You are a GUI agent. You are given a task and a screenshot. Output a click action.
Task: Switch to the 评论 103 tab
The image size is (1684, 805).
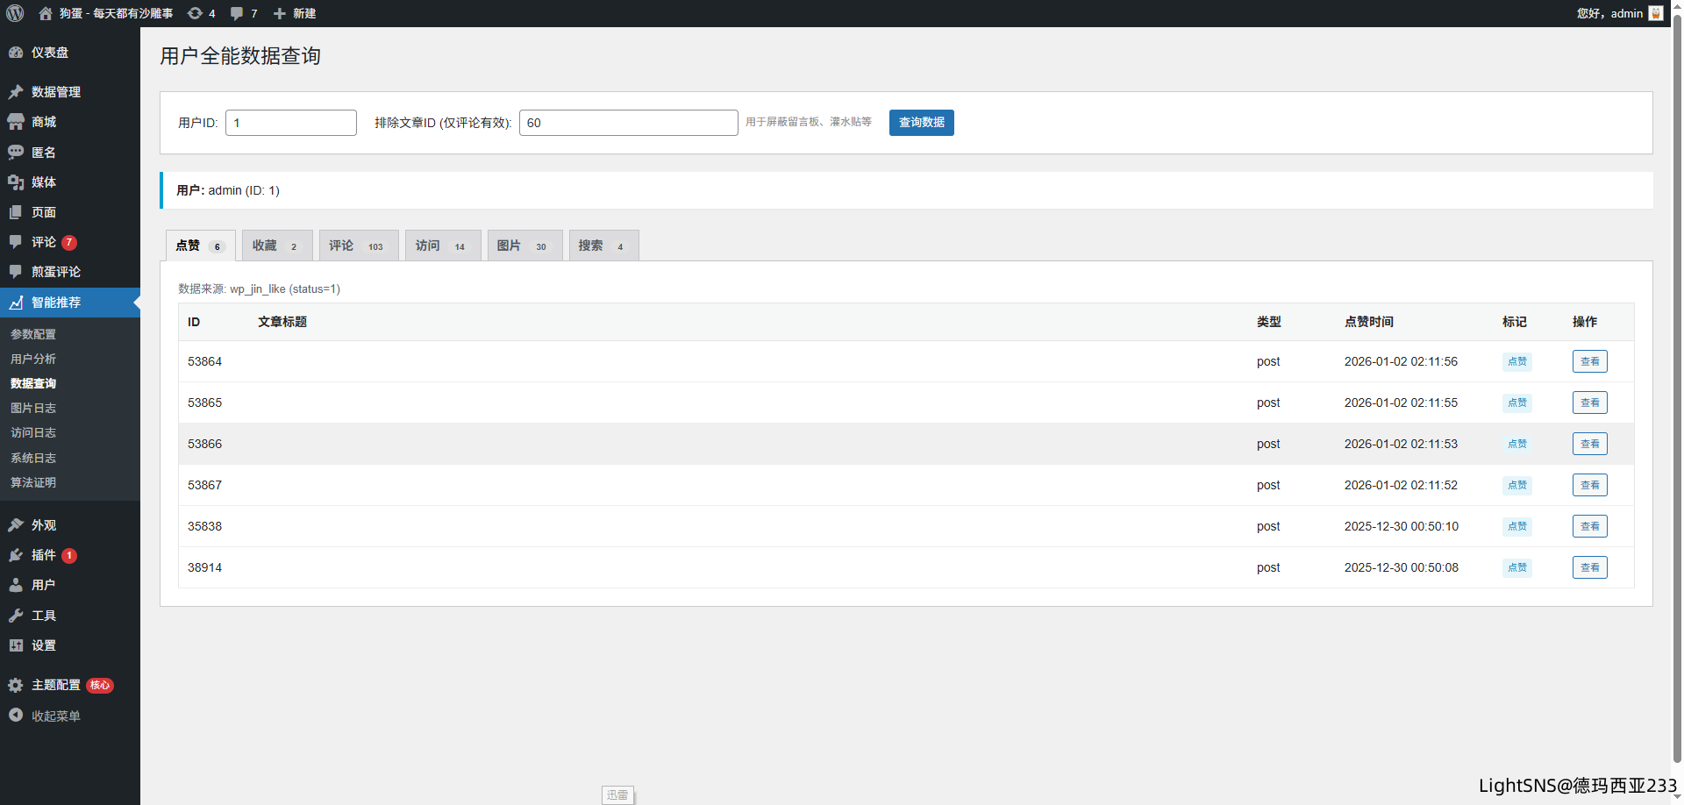point(358,246)
